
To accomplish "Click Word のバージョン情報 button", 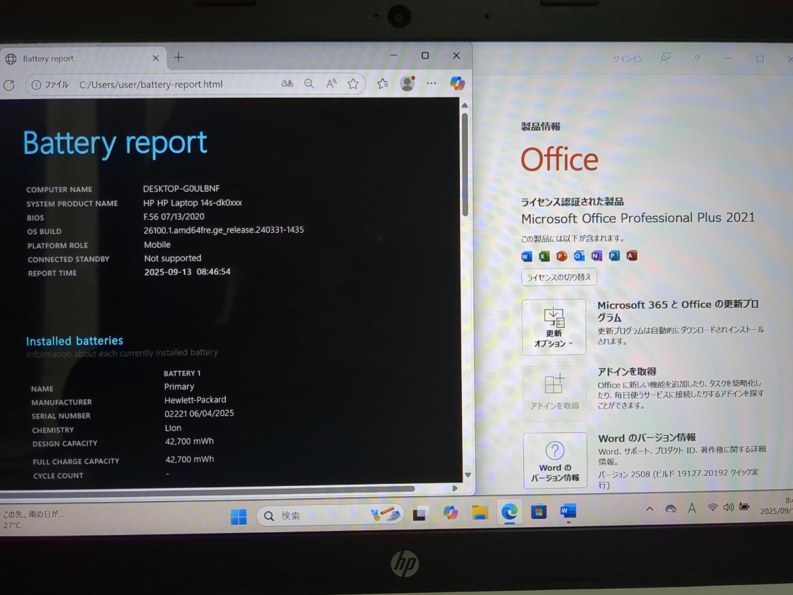I will point(555,461).
